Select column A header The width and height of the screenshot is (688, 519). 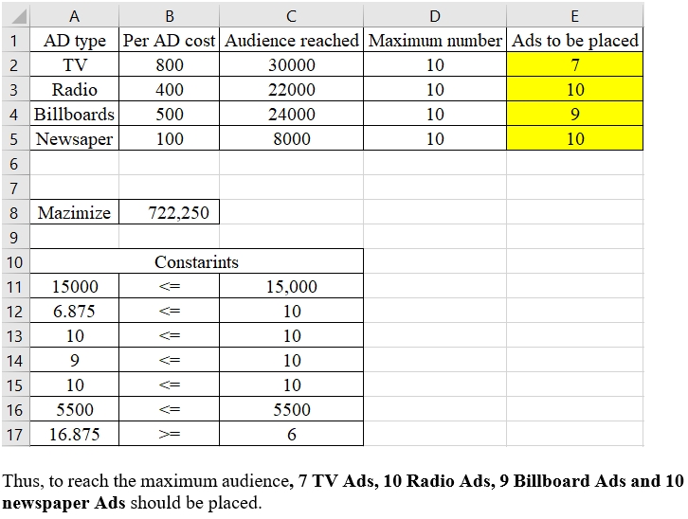click(74, 16)
